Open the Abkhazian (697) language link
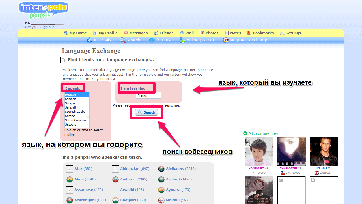The width and height of the screenshot is (362, 204). pos(135,169)
